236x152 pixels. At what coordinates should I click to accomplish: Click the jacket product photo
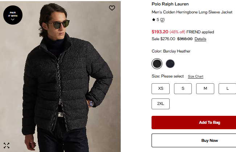[62, 83]
